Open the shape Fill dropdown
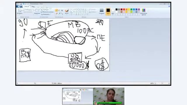Image resolution: width=187 pixels, height=105 pixels. click(93, 12)
